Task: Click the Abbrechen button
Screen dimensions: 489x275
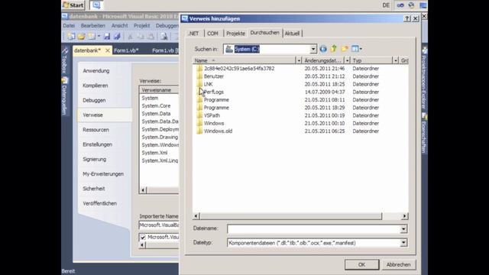Action: (x=399, y=265)
